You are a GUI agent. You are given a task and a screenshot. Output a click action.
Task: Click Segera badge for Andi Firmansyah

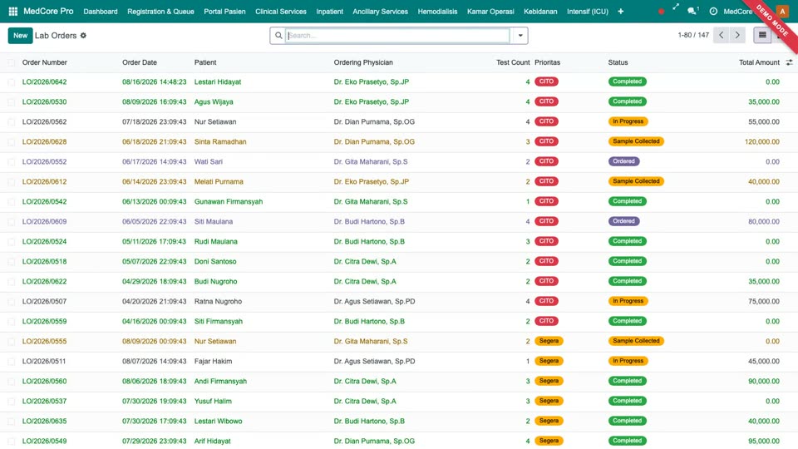pyautogui.click(x=549, y=381)
